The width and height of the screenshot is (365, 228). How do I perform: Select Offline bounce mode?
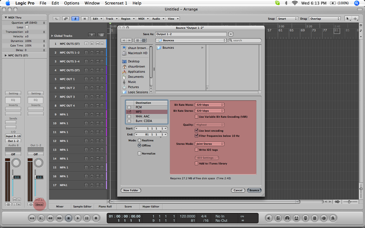(139, 146)
